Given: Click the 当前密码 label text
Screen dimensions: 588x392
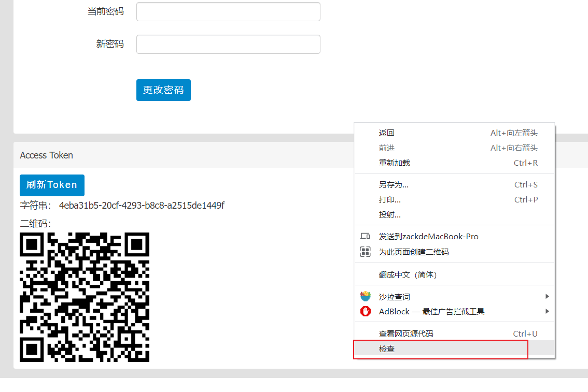Looking at the screenshot, I should coord(105,11).
